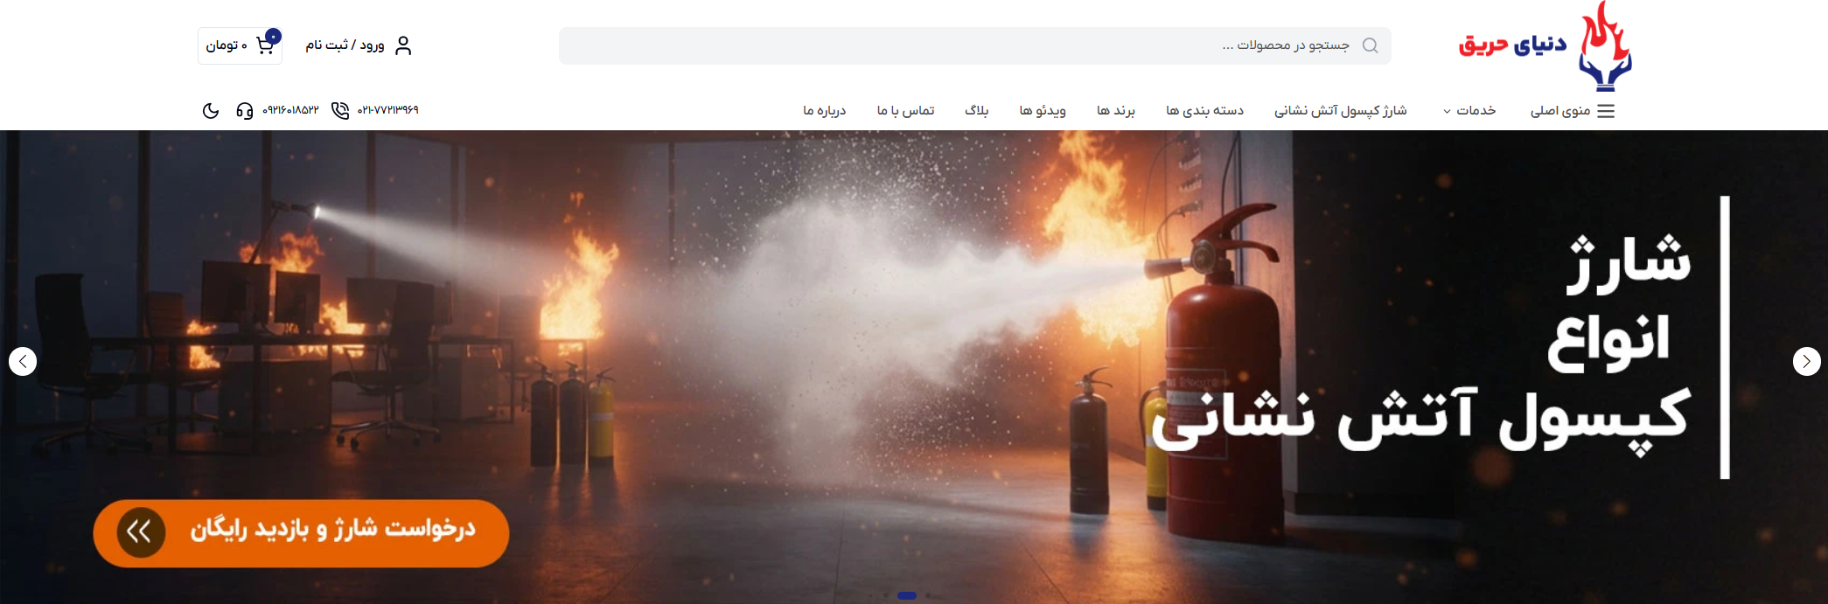This screenshot has width=1828, height=604.
Task: Open the تماس با ما page
Action: coord(905,111)
